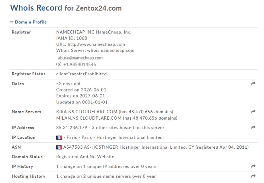
Task: Click the Hosting History row label
Action: (x=28, y=176)
